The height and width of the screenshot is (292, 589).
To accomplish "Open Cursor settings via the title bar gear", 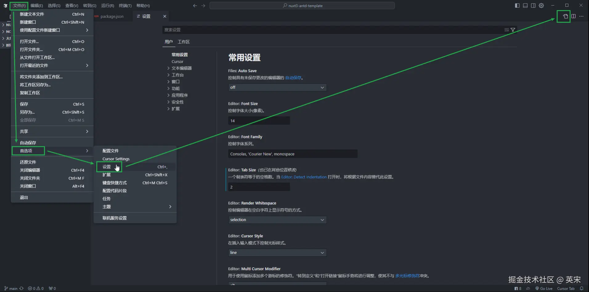I will [x=541, y=6].
